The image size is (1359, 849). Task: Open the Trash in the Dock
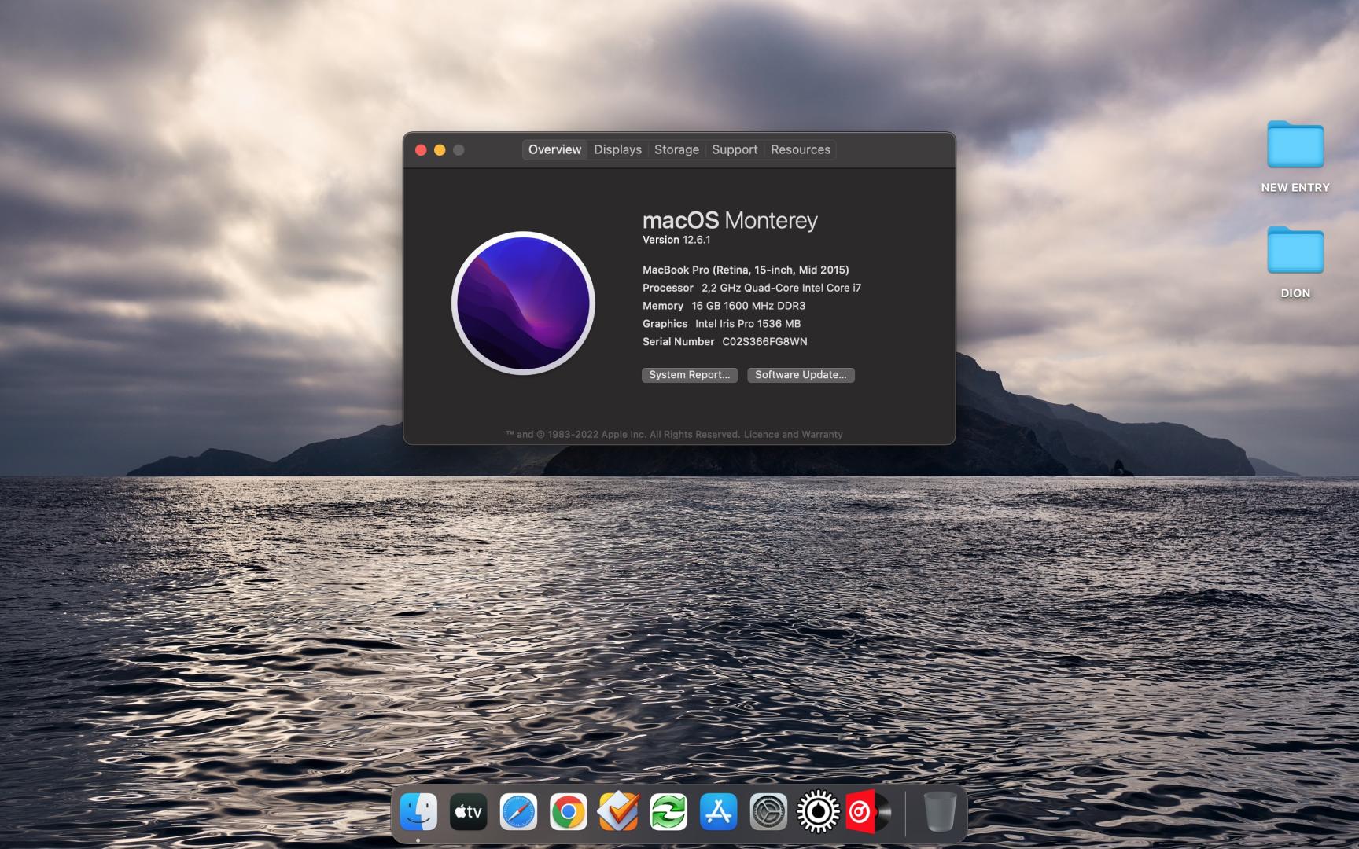[940, 812]
